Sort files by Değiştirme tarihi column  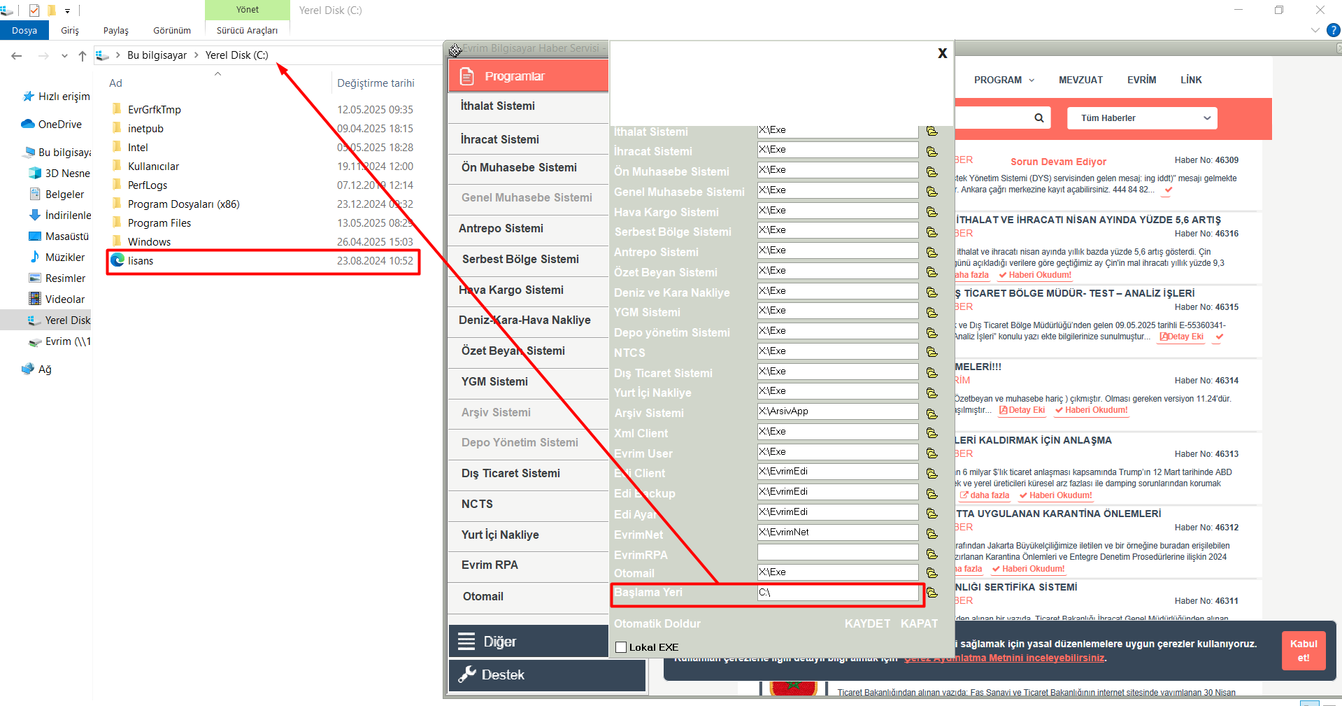[376, 83]
